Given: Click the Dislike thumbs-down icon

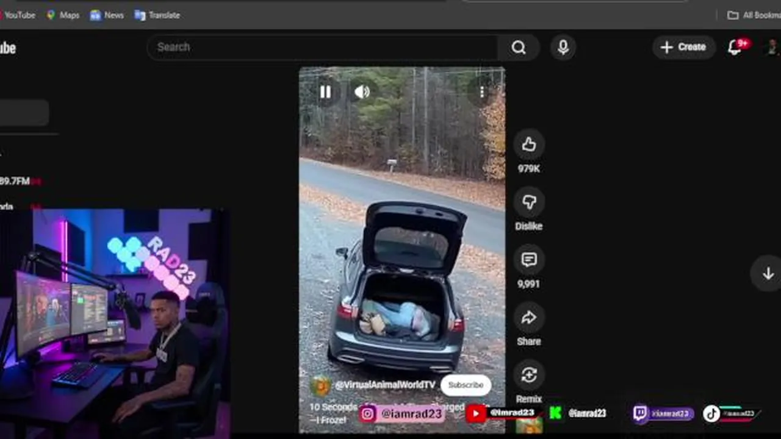Looking at the screenshot, I should tap(529, 202).
